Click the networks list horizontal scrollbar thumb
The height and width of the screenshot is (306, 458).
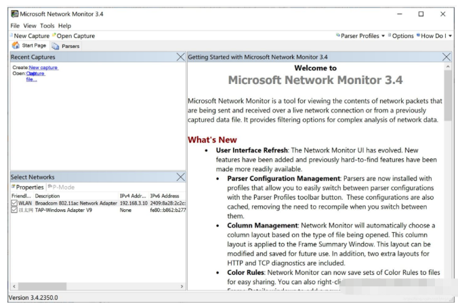click(42, 286)
